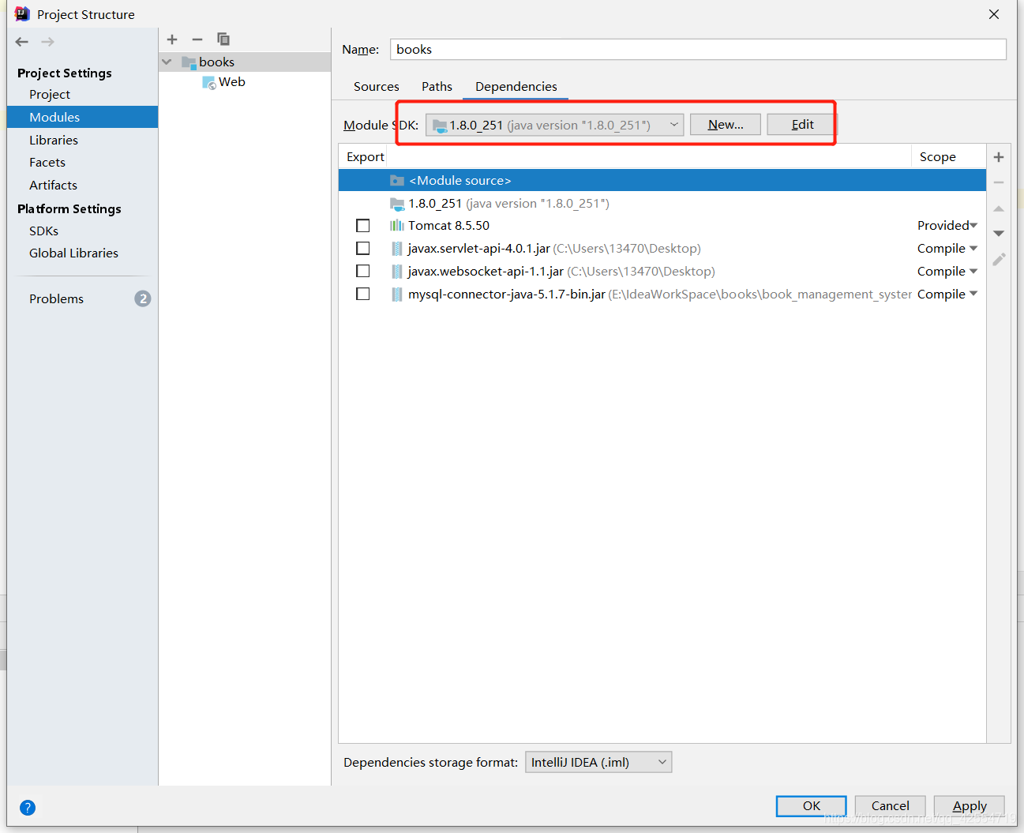
Task: Toggle export checkbox for javax.websocket-api jar
Action: pos(363,272)
